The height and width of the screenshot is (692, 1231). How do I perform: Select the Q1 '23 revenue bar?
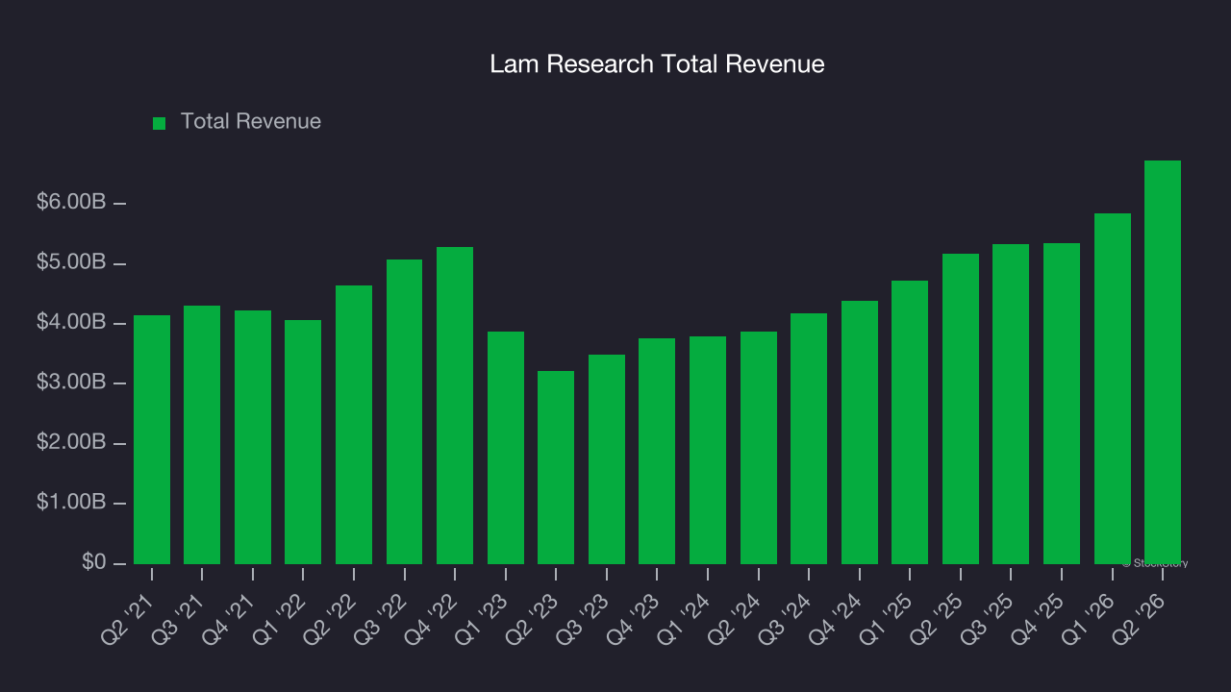[506, 448]
